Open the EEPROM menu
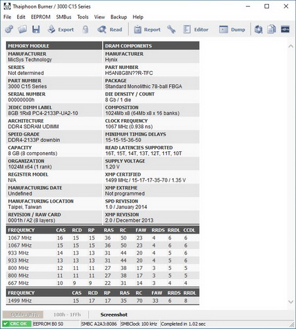 (41, 17)
